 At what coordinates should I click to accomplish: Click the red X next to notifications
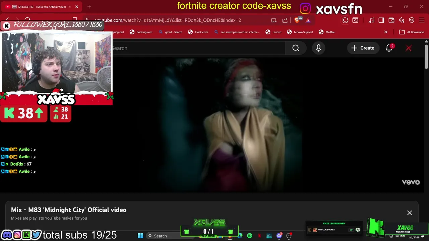click(x=409, y=48)
